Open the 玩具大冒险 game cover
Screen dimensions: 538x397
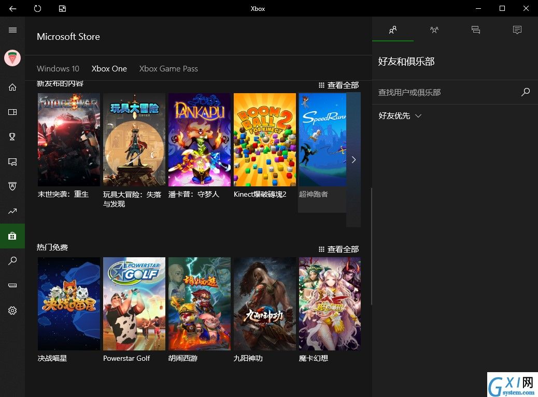(134, 140)
